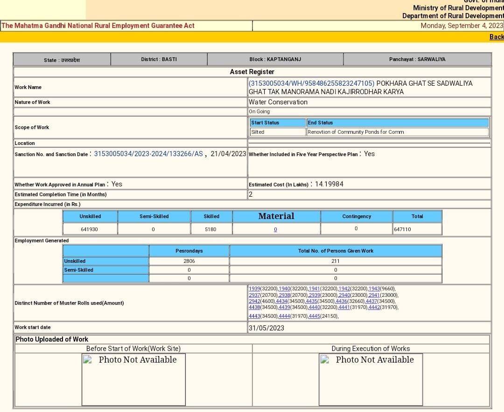Screen dimensions: 504x412
Task: Click the Semi-Skilled employment row label
Action: click(x=106, y=270)
